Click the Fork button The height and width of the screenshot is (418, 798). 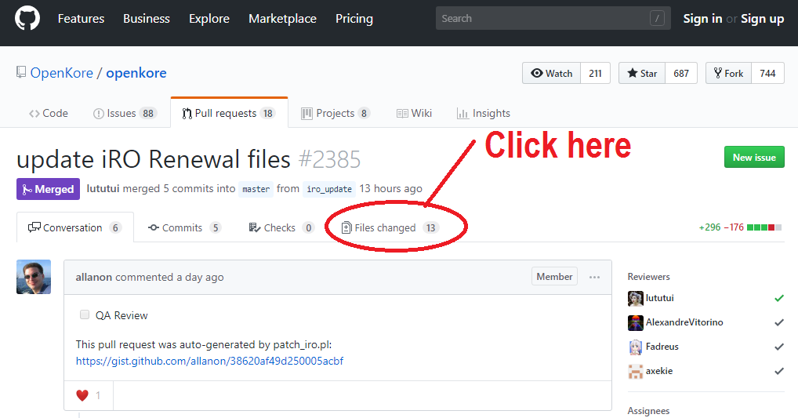tap(728, 73)
